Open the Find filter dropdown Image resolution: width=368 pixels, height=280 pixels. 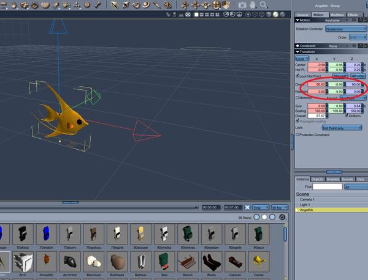(x=356, y=186)
